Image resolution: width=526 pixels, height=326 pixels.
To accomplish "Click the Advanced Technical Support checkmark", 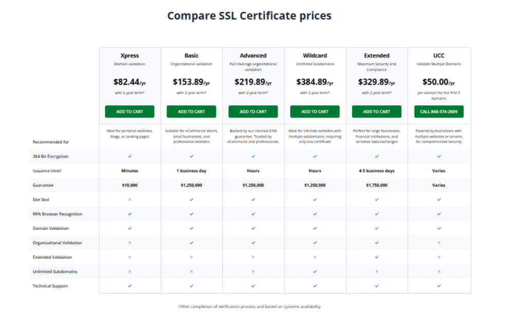I will point(253,286).
